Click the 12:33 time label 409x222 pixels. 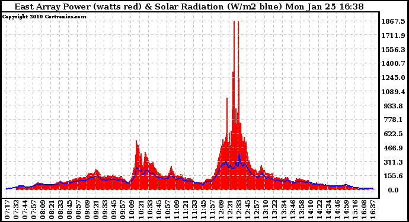[239, 210]
